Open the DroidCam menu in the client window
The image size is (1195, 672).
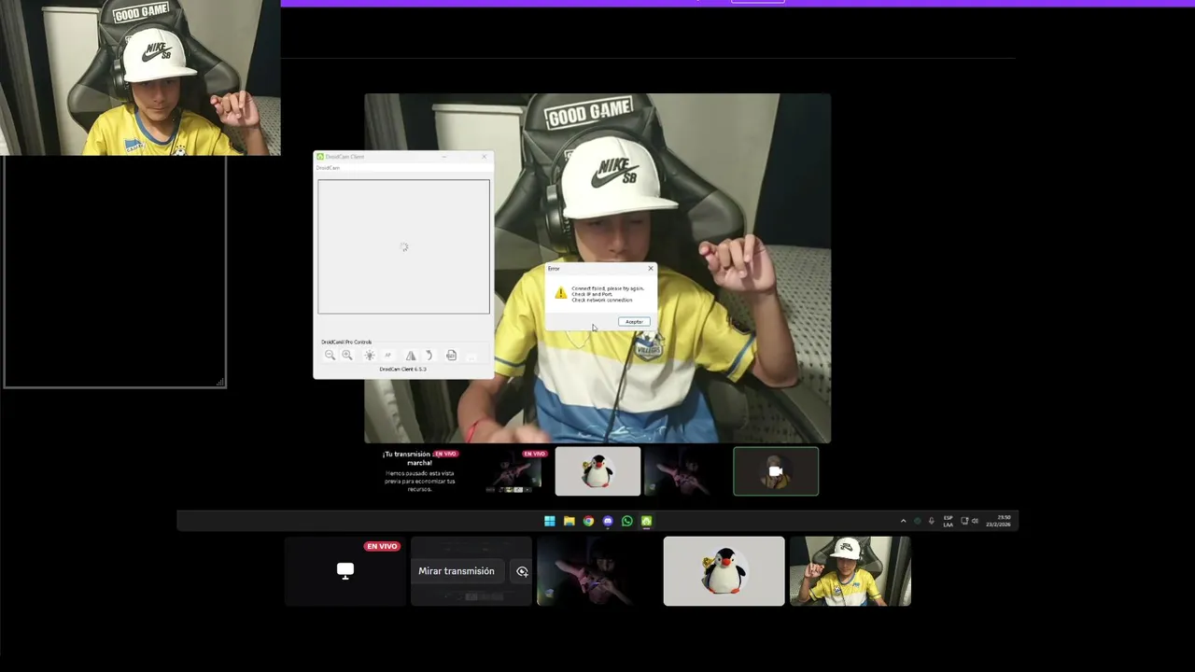[328, 168]
